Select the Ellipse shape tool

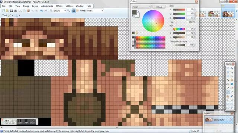click(228, 108)
